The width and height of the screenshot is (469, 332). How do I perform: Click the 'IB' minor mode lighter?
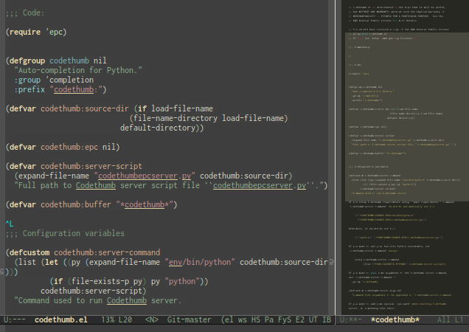[327, 319]
